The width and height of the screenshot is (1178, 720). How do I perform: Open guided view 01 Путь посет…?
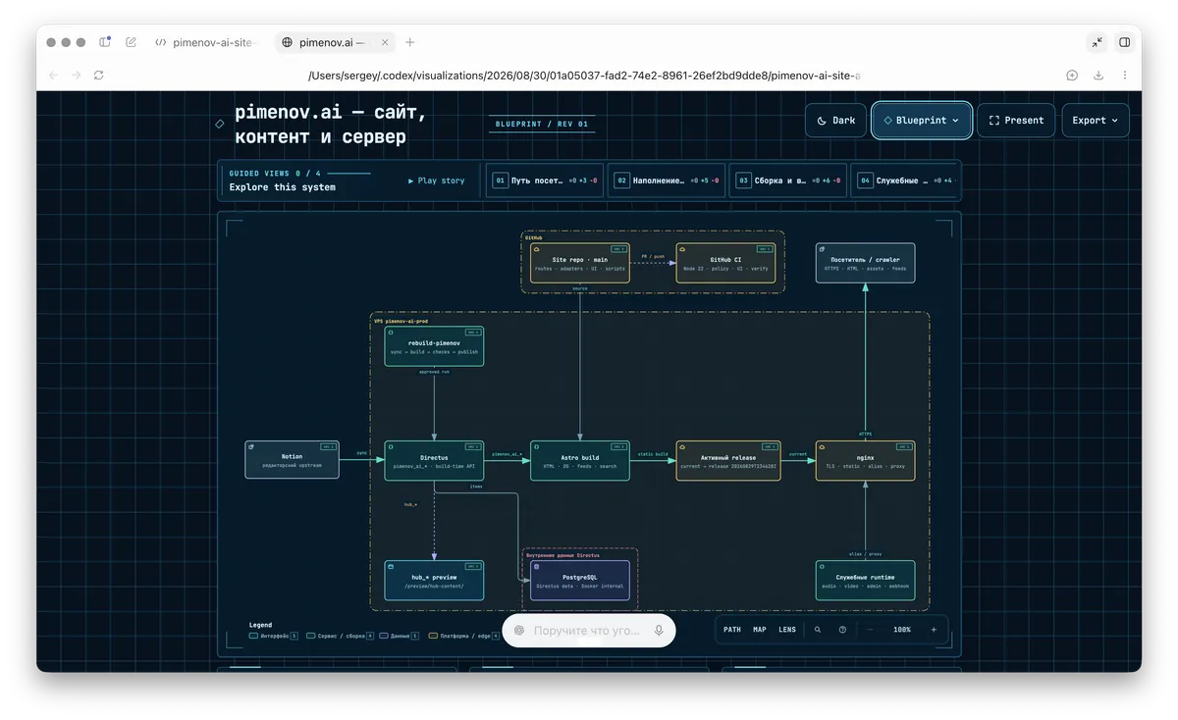coord(545,180)
